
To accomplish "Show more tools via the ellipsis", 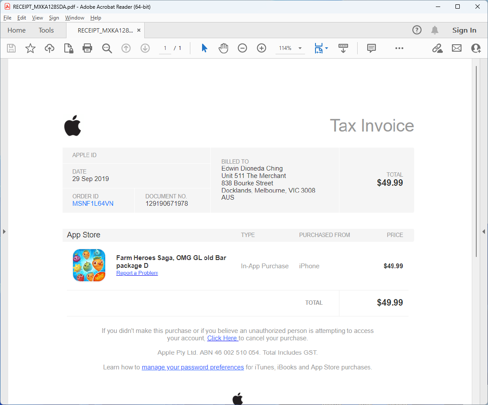I will (399, 48).
